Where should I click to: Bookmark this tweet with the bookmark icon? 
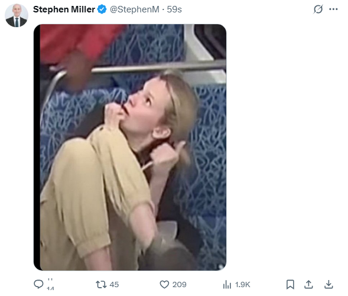290,284
